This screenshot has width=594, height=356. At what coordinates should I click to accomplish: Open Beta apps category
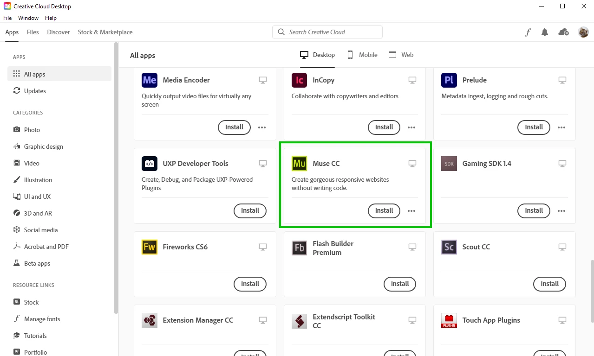(x=59, y=263)
